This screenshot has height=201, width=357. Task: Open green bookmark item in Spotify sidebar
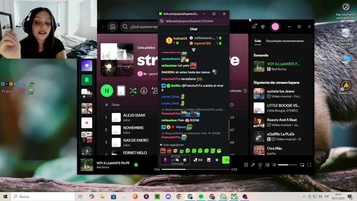click(x=87, y=80)
